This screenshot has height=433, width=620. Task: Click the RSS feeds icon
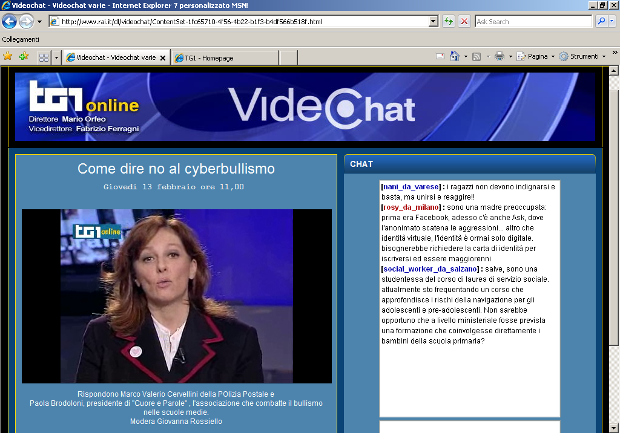tap(477, 56)
